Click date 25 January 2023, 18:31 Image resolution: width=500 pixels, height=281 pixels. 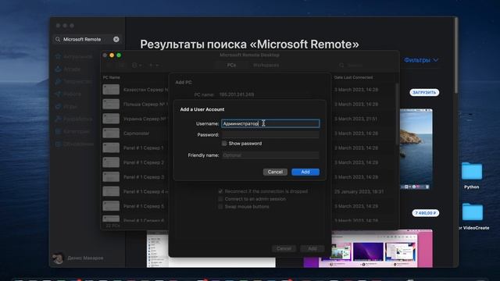(359, 191)
